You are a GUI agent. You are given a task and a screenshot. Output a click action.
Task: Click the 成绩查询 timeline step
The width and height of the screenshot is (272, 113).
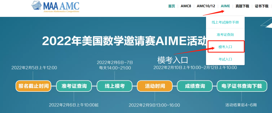coord(195,86)
